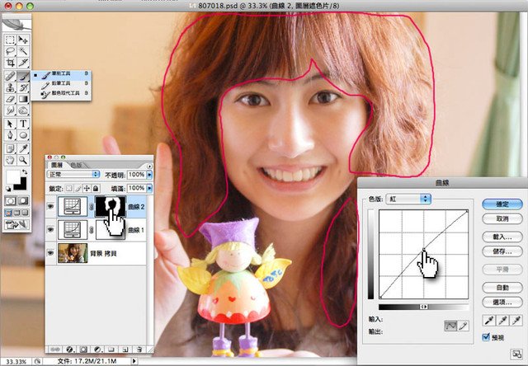Switch to Quick Mask mode icon
Viewport: 528px width, 366px height.
[23, 201]
